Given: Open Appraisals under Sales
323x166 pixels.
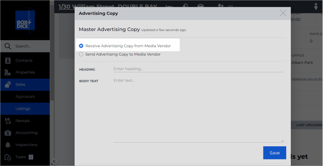Looking at the screenshot, I should click(25, 97).
